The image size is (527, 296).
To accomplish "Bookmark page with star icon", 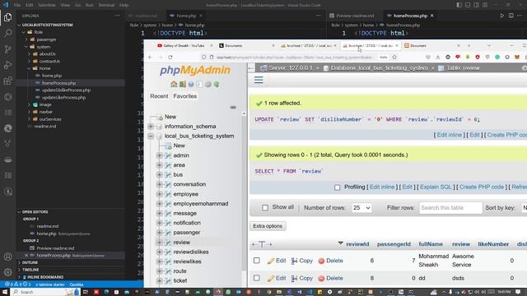I will (394, 57).
